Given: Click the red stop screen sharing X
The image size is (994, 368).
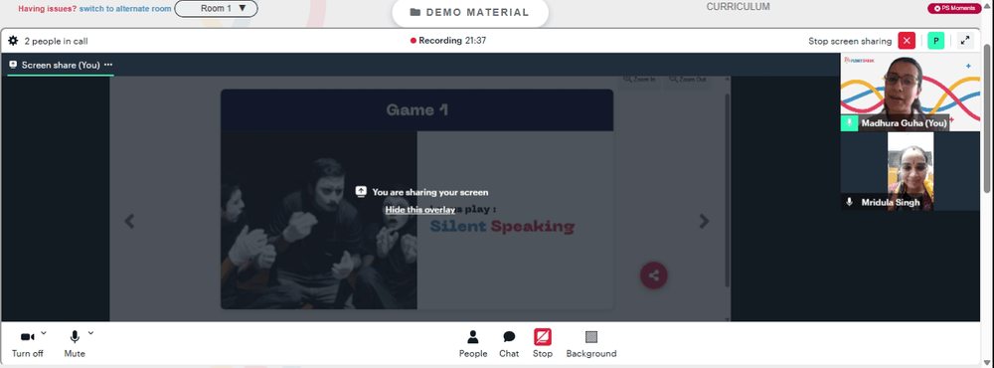Looking at the screenshot, I should click(907, 41).
